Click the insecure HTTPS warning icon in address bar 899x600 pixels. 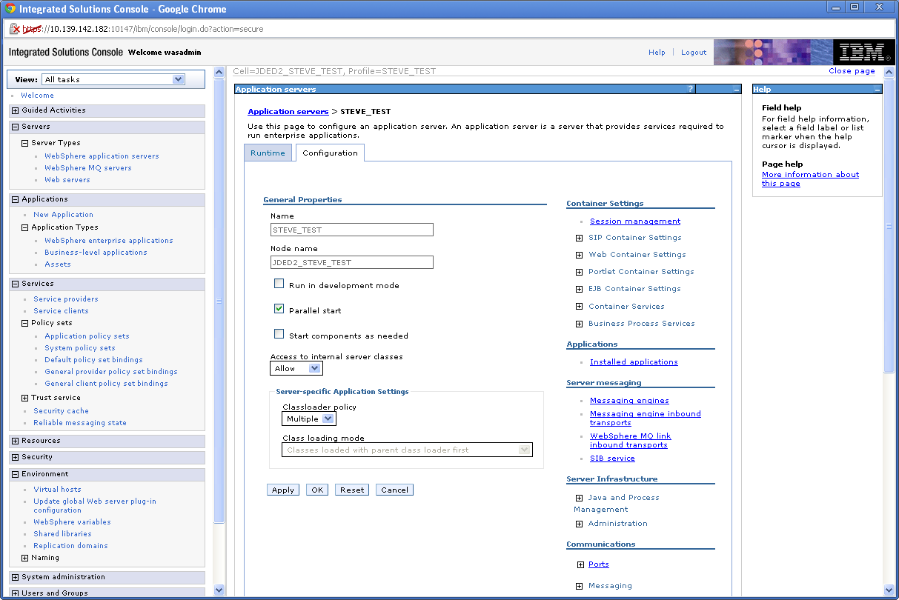(x=14, y=29)
